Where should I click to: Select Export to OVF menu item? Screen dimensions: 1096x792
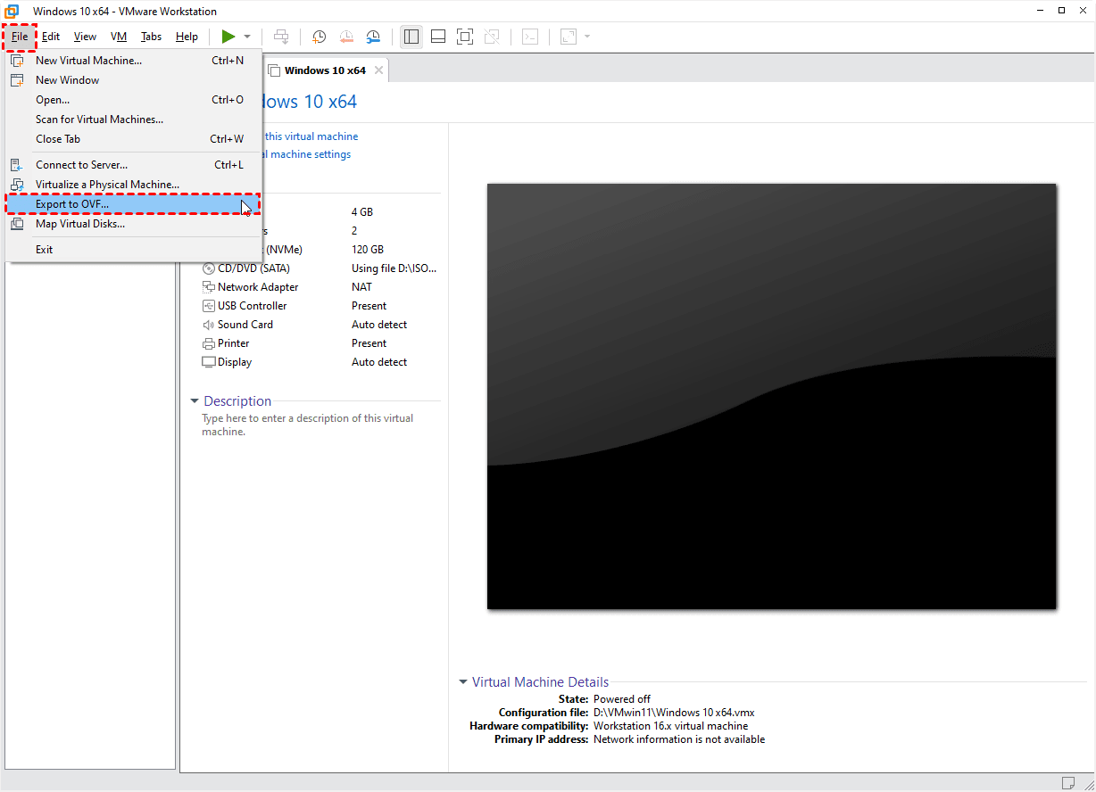[x=72, y=204]
